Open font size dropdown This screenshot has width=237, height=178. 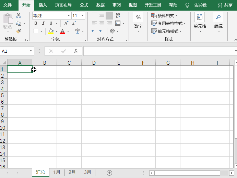coord(82,15)
